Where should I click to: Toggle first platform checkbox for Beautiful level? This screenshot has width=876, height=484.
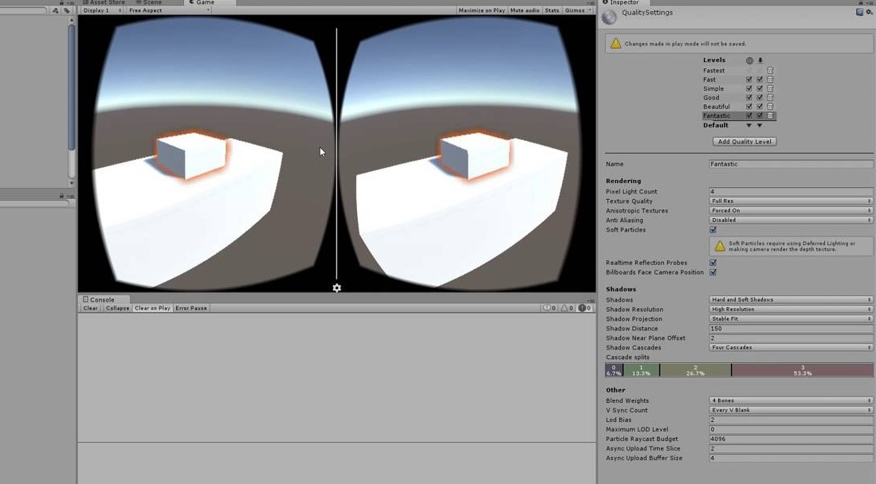pyautogui.click(x=749, y=106)
